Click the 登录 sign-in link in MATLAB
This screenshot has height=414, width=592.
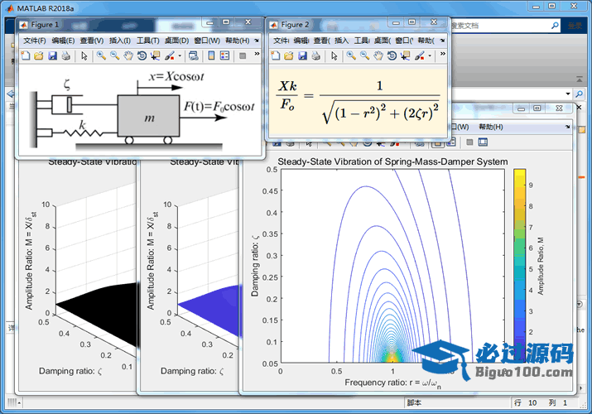575,26
